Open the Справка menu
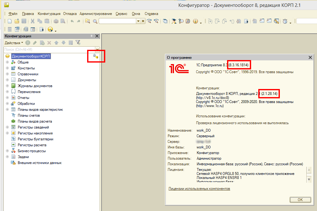Screen dimensions: 317x211 point(151,14)
